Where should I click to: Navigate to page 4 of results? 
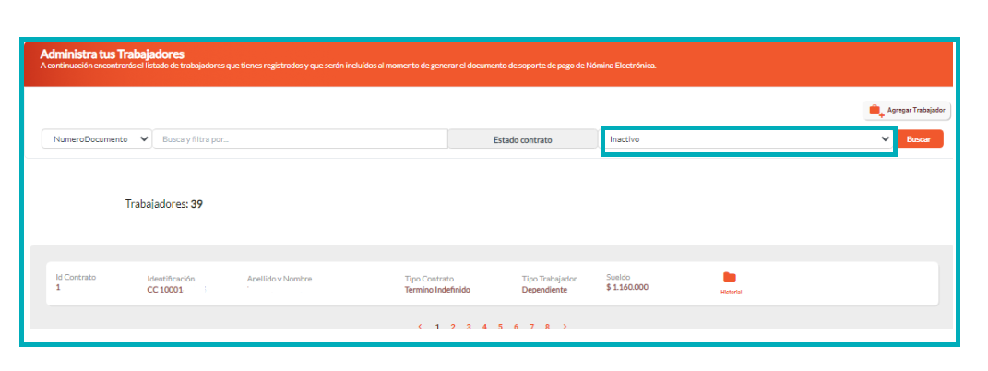pos(484,327)
